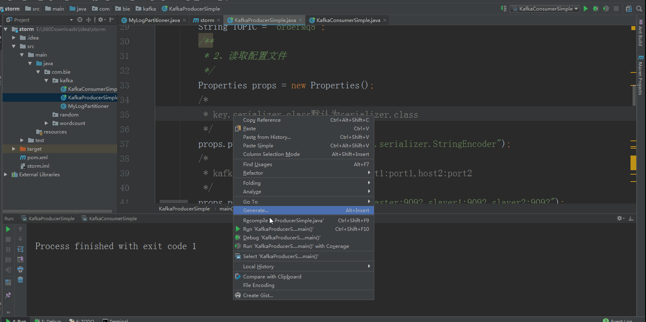Open Run panel settings gear icon
The width and height of the screenshot is (646, 322).
(620, 219)
